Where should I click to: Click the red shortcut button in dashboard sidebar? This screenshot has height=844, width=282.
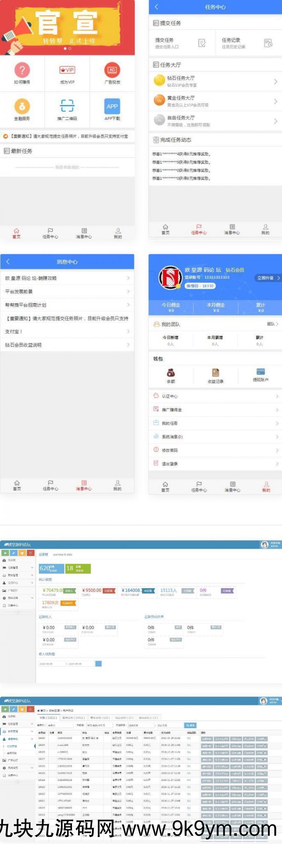tap(30, 553)
